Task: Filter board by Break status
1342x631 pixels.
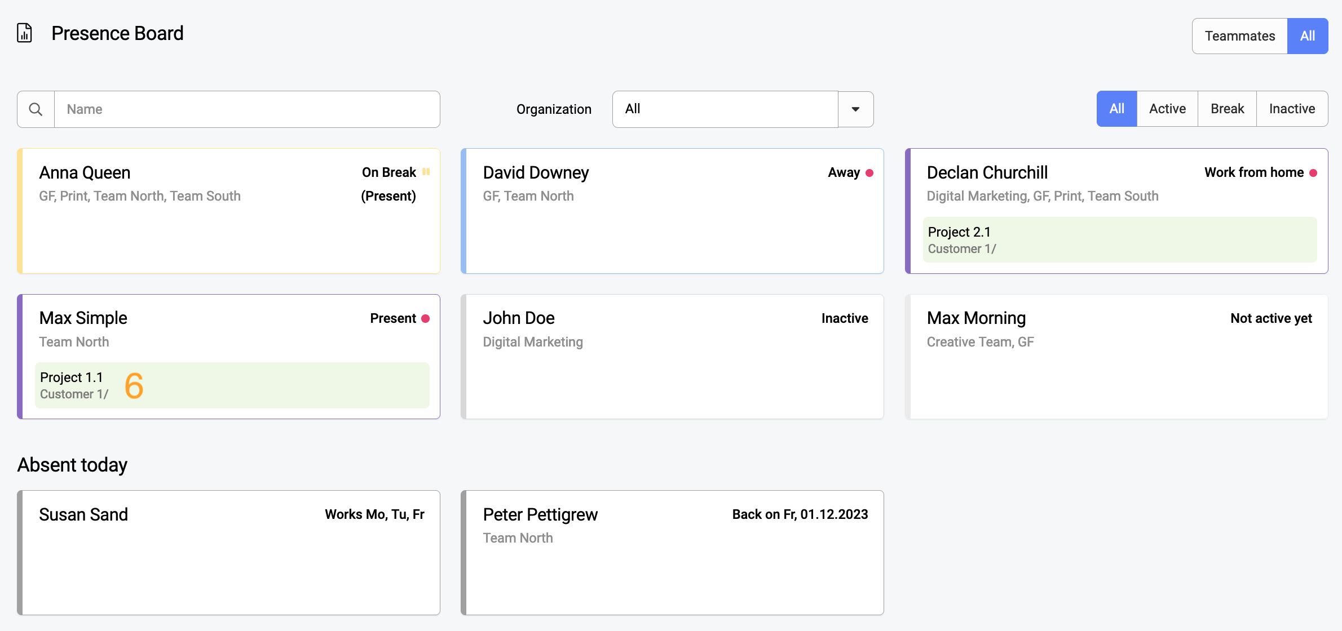Action: [1227, 109]
